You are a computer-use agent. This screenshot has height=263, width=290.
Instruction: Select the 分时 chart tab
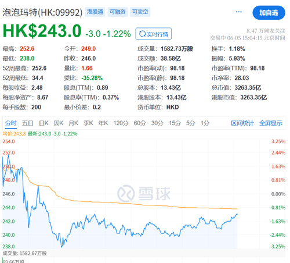[x=11, y=123]
